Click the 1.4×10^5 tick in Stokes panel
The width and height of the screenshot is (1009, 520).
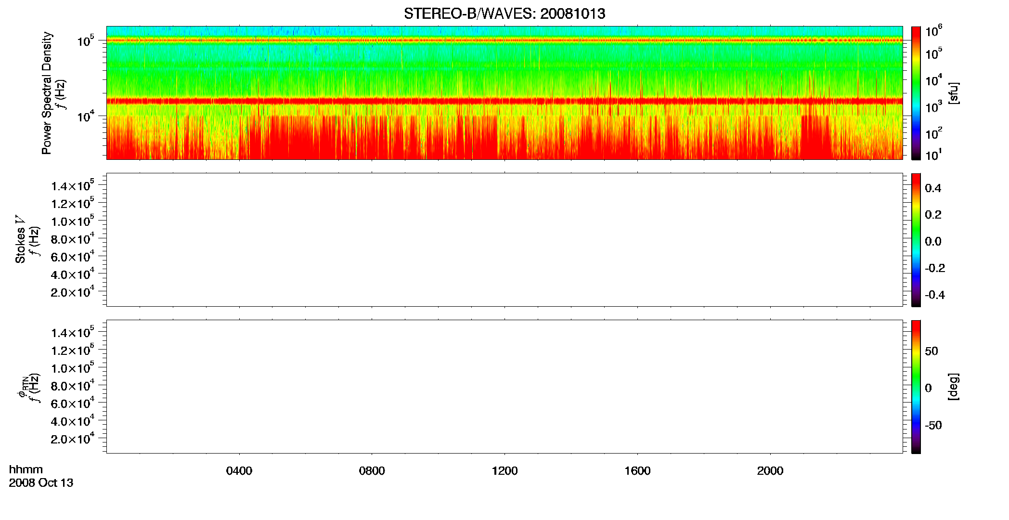[x=73, y=185]
